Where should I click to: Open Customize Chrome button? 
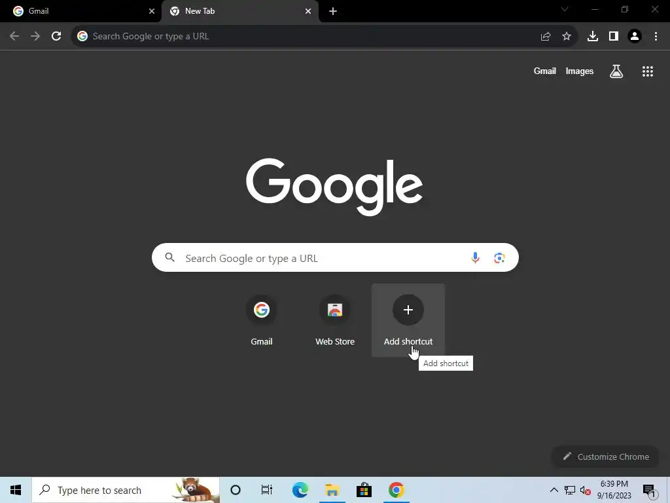pos(605,456)
